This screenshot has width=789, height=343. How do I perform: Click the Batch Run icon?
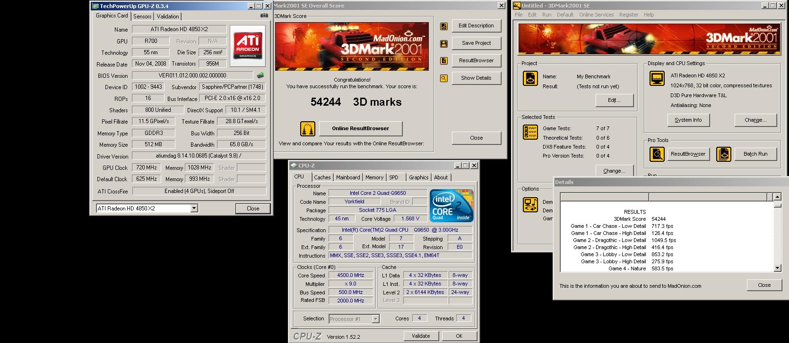[x=724, y=154]
